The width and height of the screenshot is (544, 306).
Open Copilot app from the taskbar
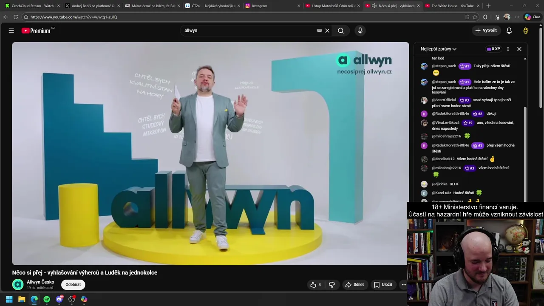point(84,299)
